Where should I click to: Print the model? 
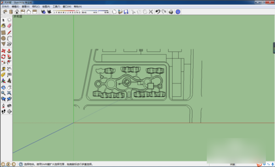(171, 12)
